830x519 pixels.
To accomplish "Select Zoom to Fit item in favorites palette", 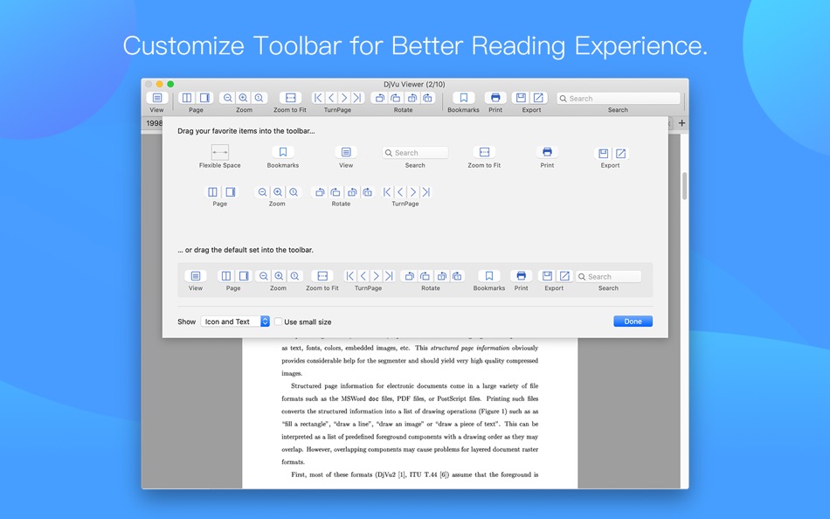I will [x=484, y=153].
